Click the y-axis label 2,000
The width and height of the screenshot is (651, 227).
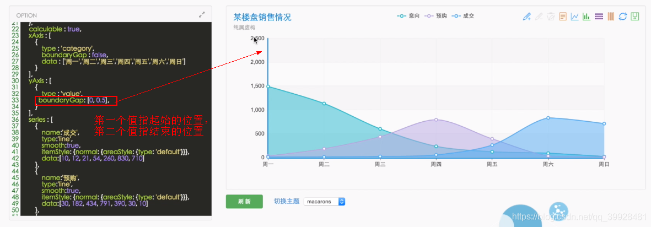click(x=257, y=62)
